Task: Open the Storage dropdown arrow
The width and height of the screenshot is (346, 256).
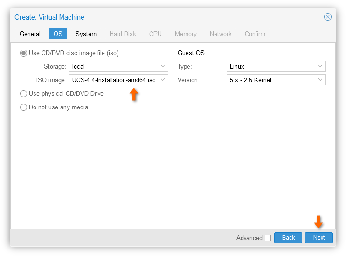Action: tap(163, 66)
